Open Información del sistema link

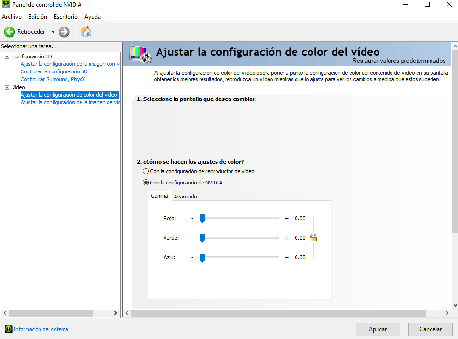tap(41, 329)
